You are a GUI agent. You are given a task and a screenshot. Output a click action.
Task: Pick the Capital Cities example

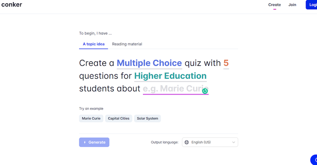[119, 118]
